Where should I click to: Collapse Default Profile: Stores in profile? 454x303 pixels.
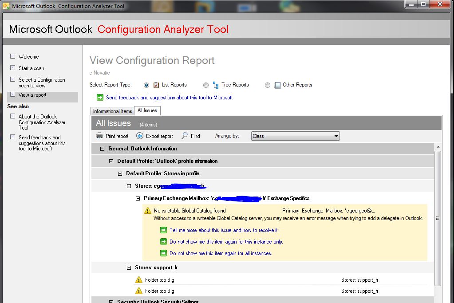(120, 173)
